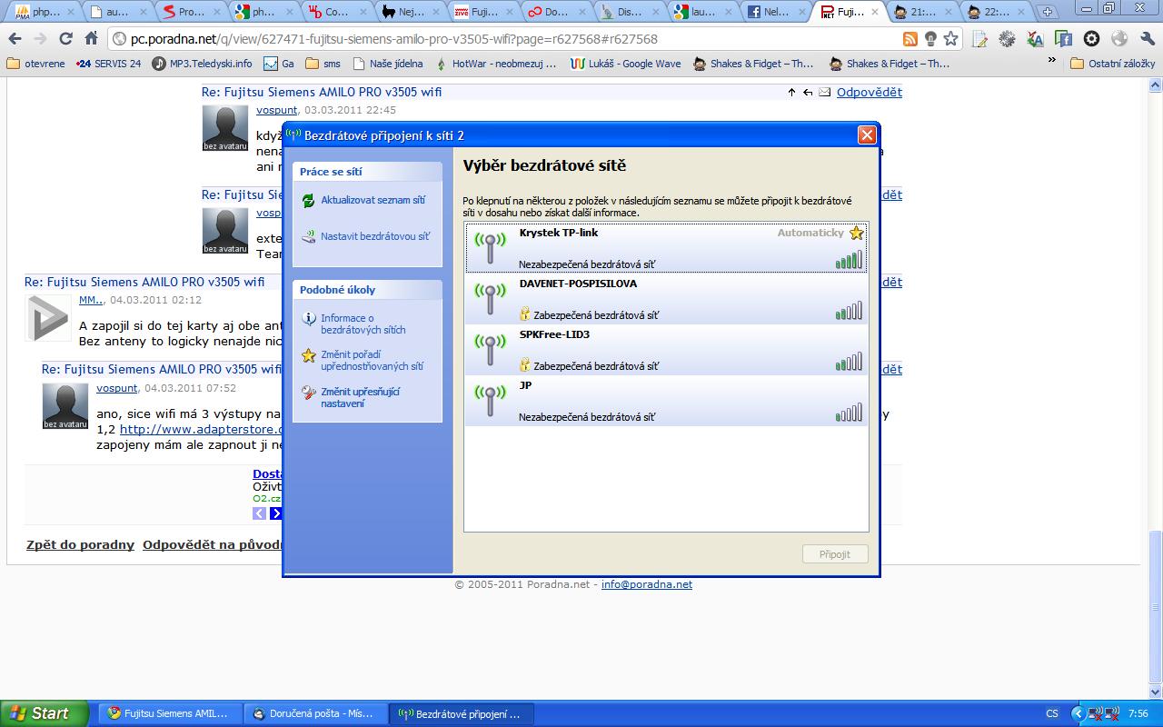The width and height of the screenshot is (1163, 727).
Task: Open the SERVIS 24 bookmark
Action: 108,64
